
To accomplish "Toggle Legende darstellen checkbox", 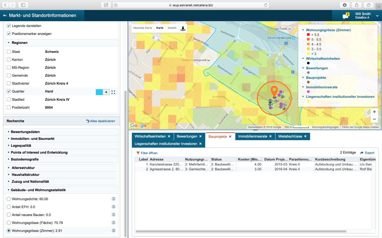I will 9,26.
